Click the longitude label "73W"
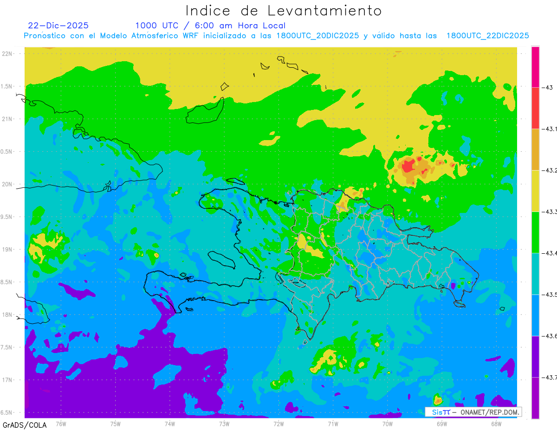The image size is (557, 430). [x=224, y=423]
